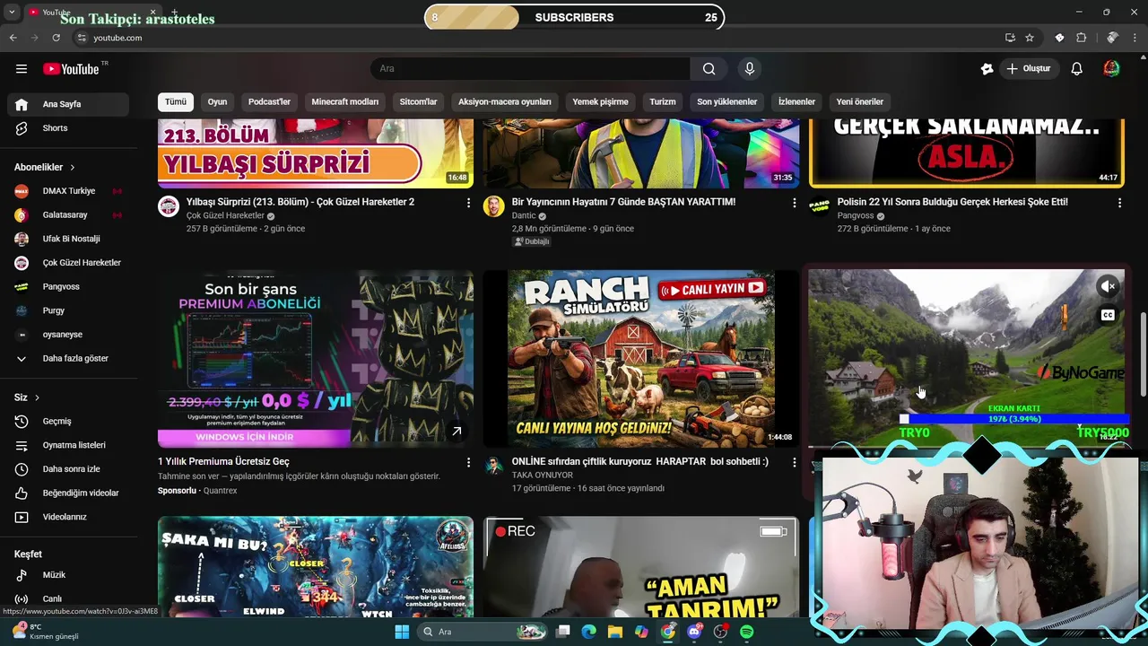Start voice search with microphone icon
Viewport: 1148px width, 646px height.
coord(750,69)
